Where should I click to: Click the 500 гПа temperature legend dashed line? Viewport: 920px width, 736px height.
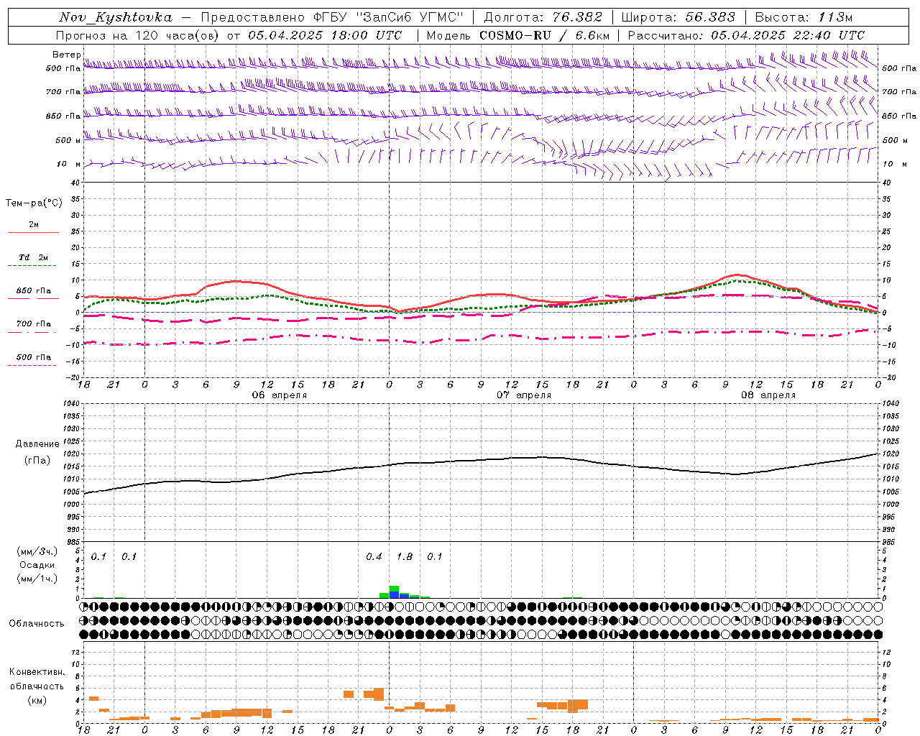click(32, 366)
